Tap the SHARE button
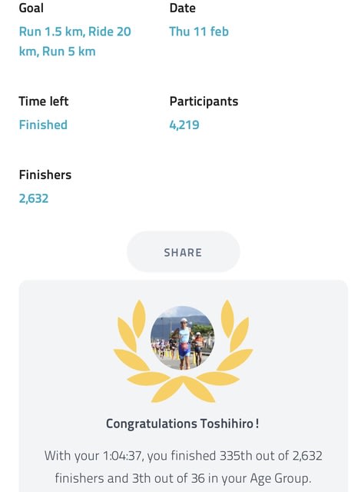This screenshot has height=492, width=361. (184, 251)
